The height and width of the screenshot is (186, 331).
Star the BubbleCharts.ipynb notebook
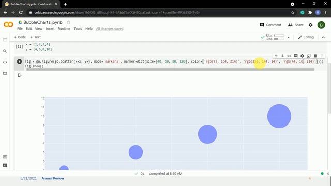coord(68,22)
